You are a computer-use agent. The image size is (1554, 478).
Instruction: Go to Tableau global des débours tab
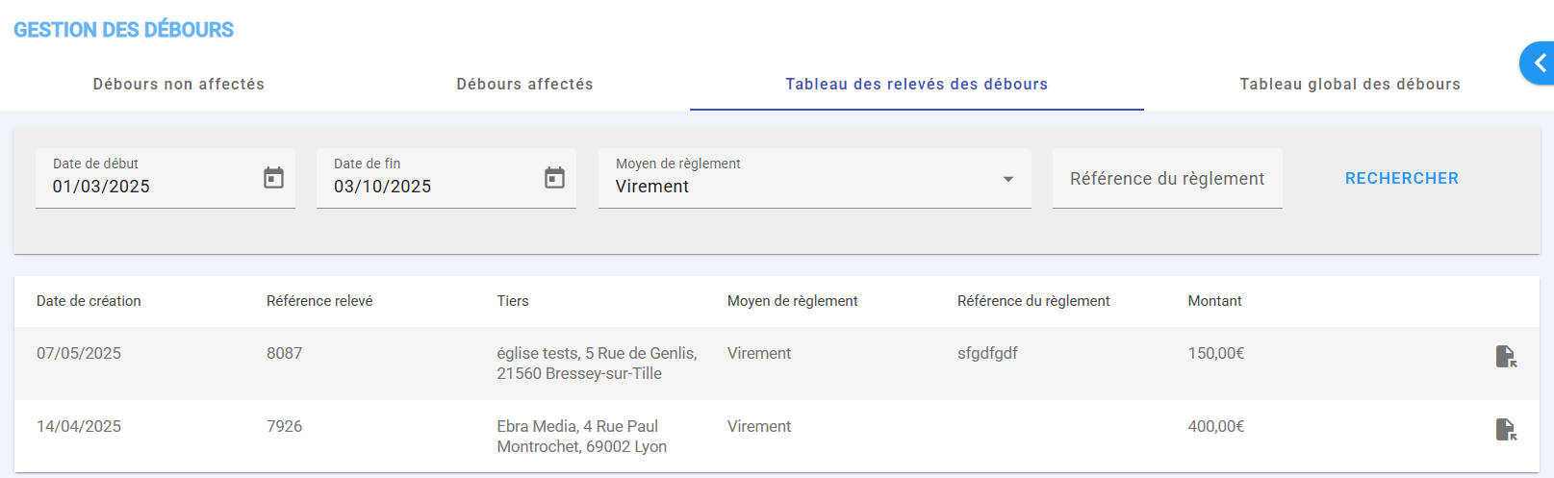[1349, 85]
